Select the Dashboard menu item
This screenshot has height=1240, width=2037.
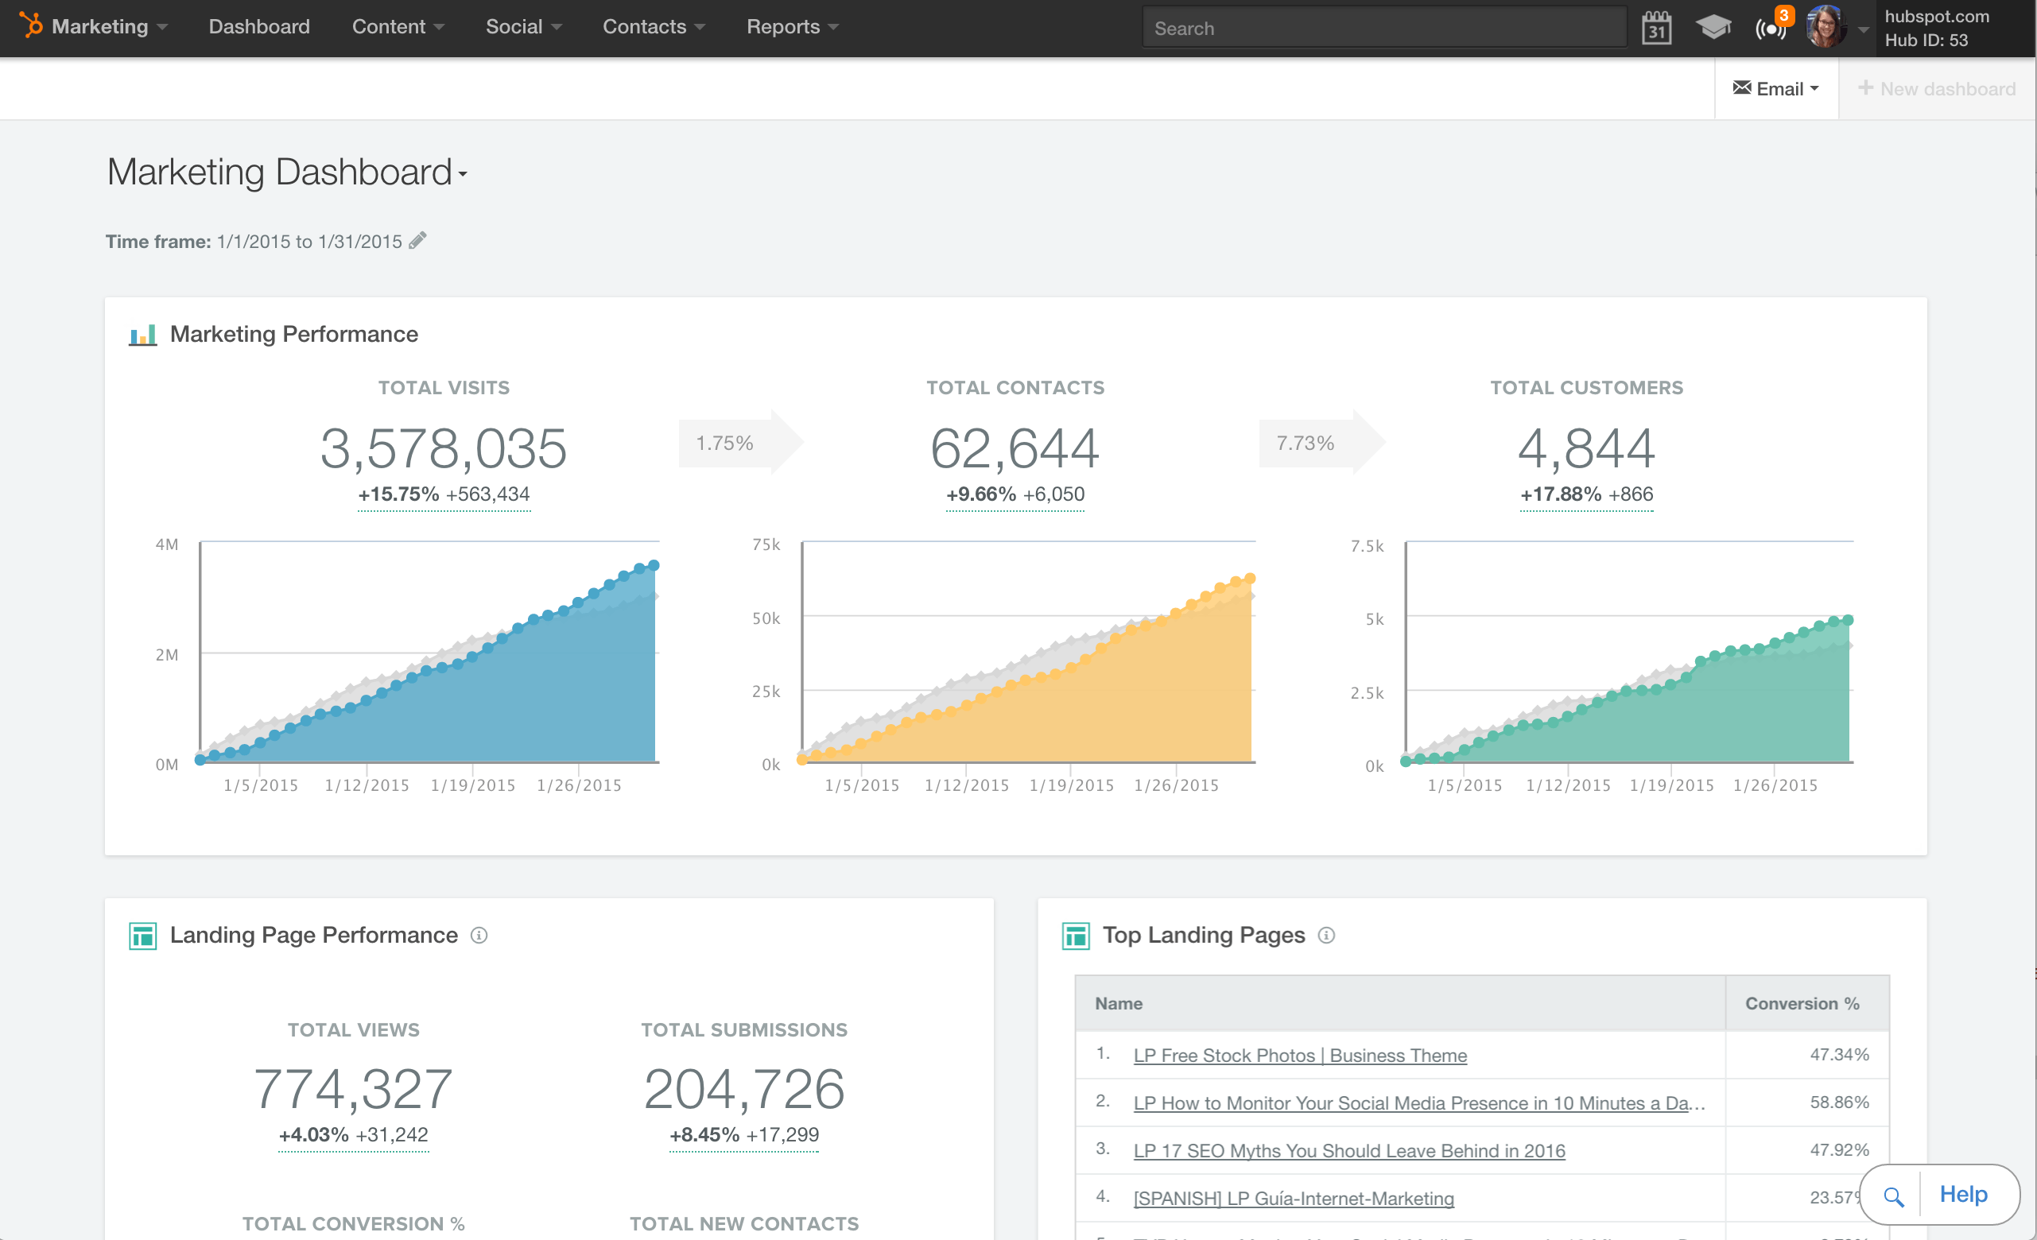(261, 25)
